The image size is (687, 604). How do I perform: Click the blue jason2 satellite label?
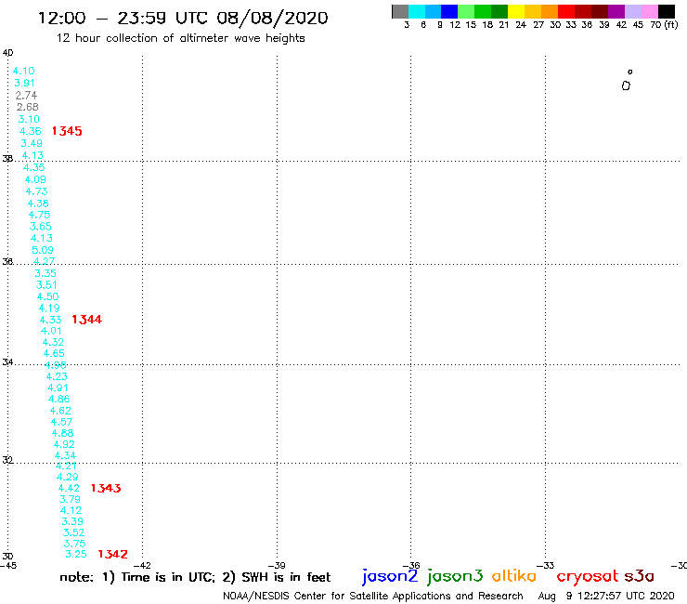tap(390, 576)
